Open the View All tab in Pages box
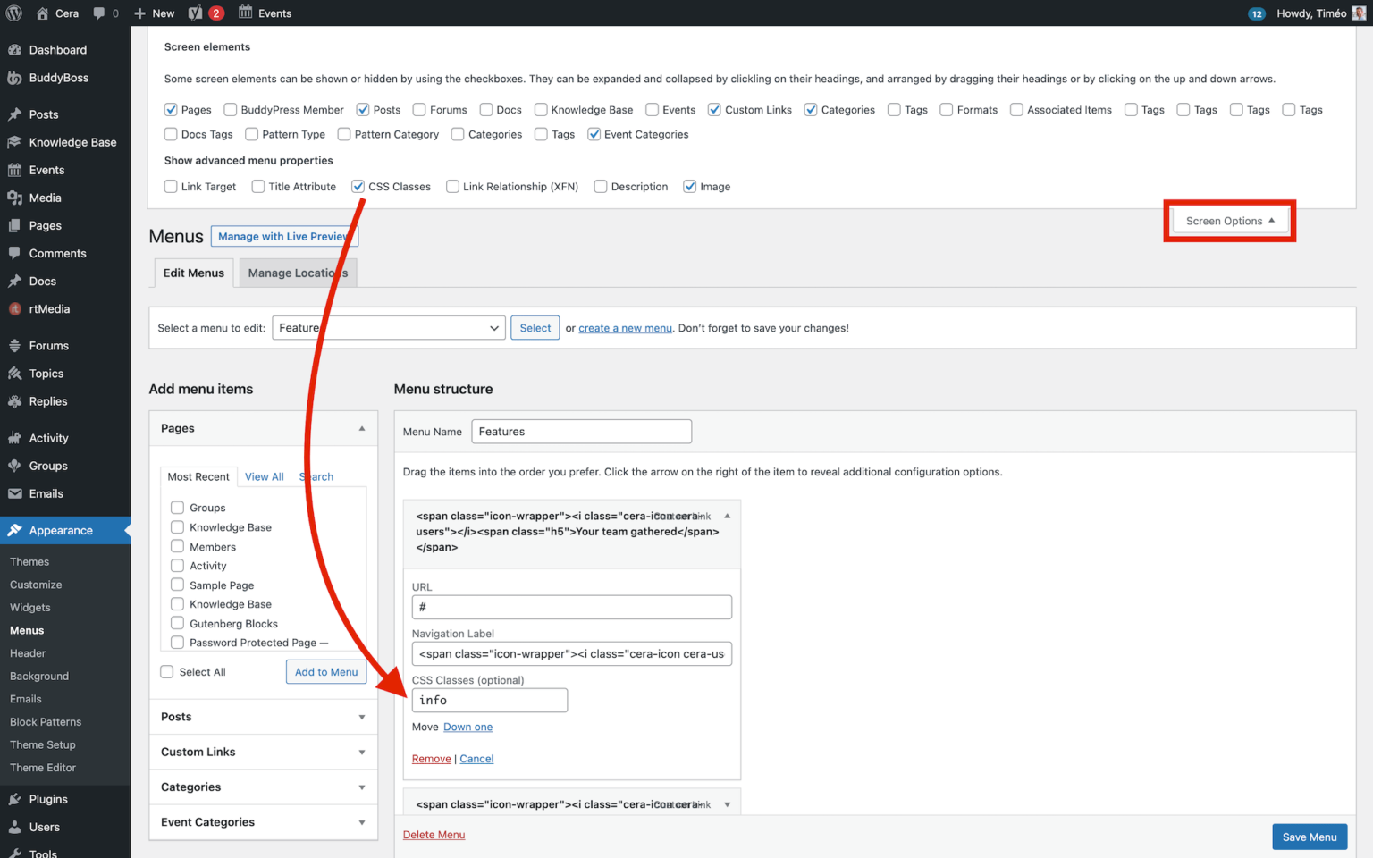This screenshot has width=1373, height=858. (x=264, y=476)
